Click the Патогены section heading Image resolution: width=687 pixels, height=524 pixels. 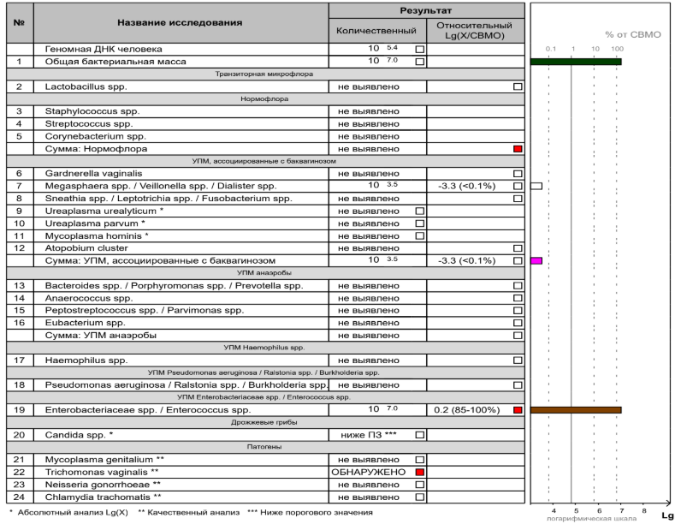click(264, 447)
